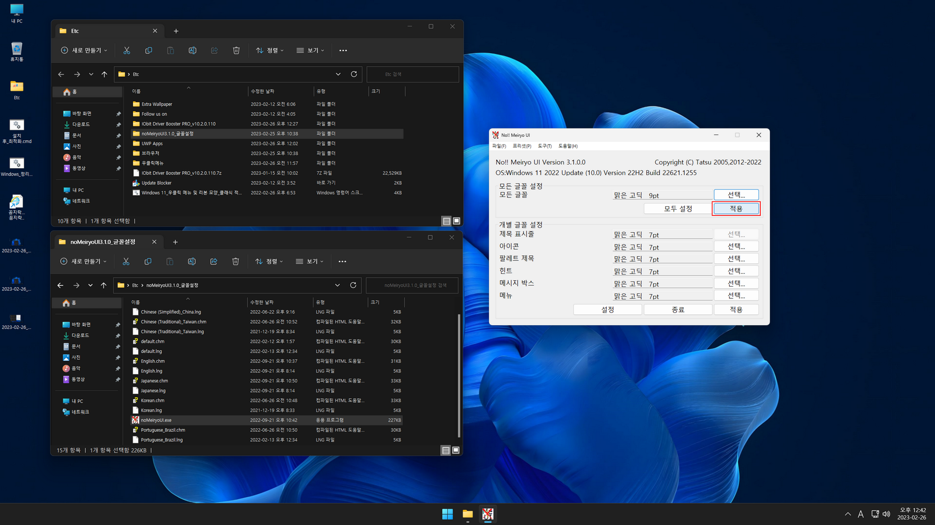Open the 새로 만들기 dropdown in the noMeiryoUI window
Image resolution: width=935 pixels, height=525 pixels.
(x=83, y=261)
